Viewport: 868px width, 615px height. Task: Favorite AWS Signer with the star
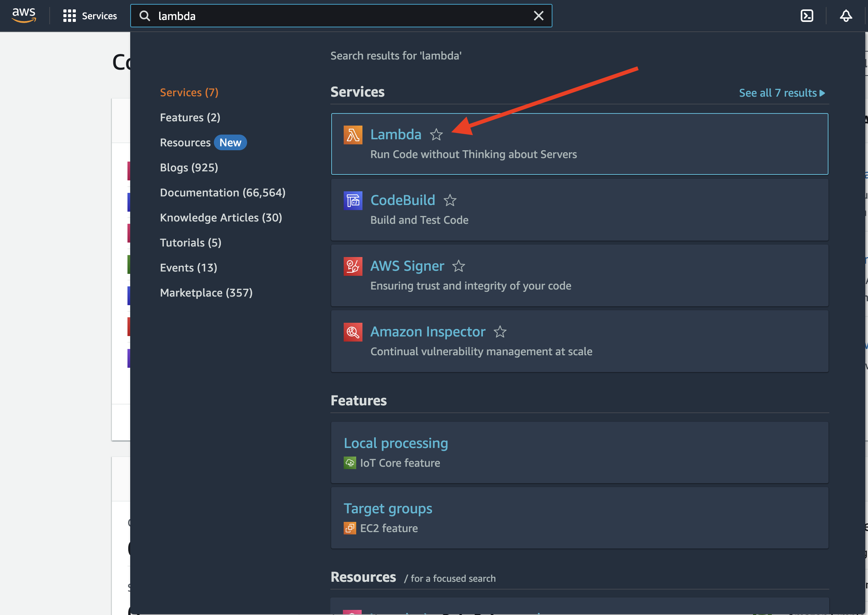pyautogui.click(x=458, y=266)
